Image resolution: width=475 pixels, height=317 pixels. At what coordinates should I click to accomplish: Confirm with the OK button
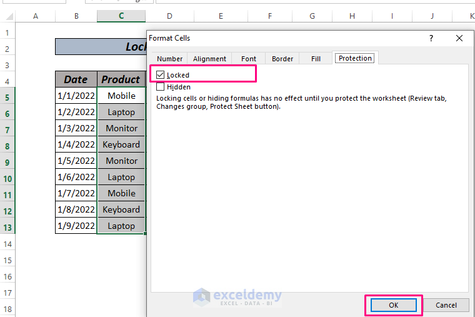coord(394,305)
